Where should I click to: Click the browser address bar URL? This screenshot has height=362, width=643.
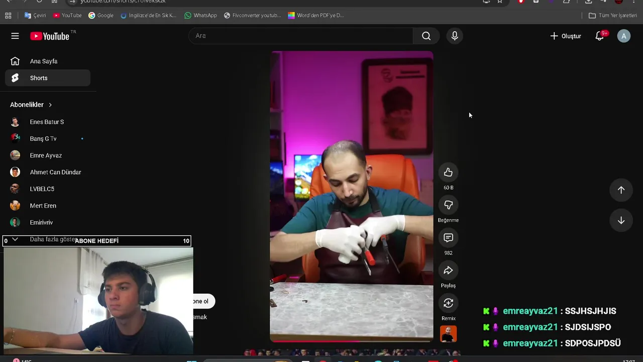[123, 2]
